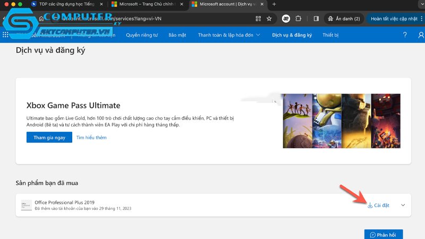Click the 'Xbox Game Pass Ultimate' heading
This screenshot has width=425, height=239.
(x=73, y=105)
